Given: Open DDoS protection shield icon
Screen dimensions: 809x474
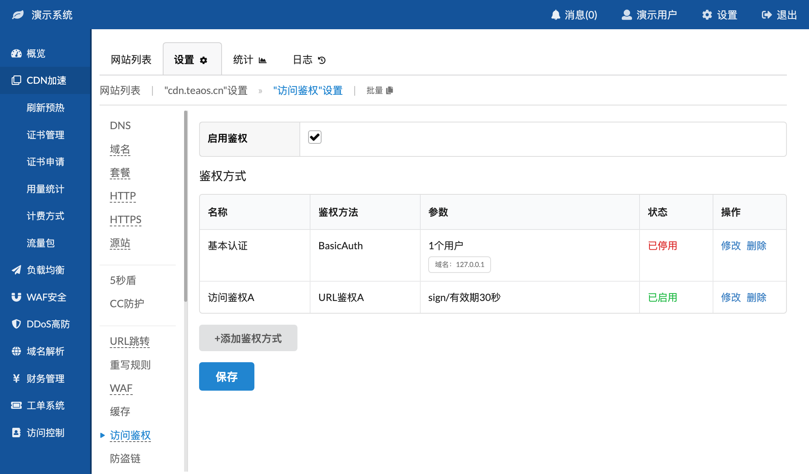Looking at the screenshot, I should [16, 324].
